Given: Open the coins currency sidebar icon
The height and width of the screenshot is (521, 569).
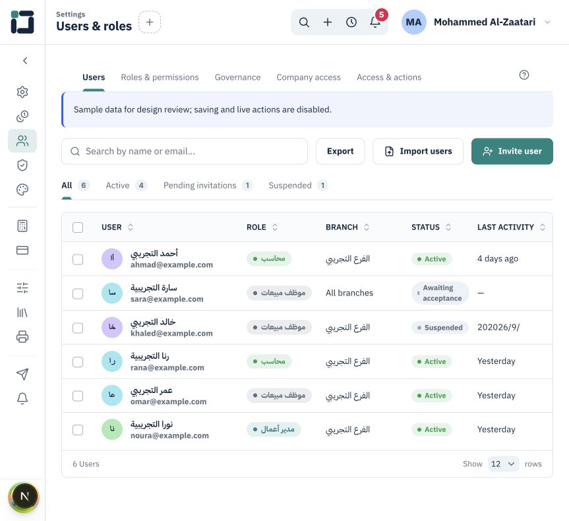Looking at the screenshot, I should pyautogui.click(x=22, y=116).
